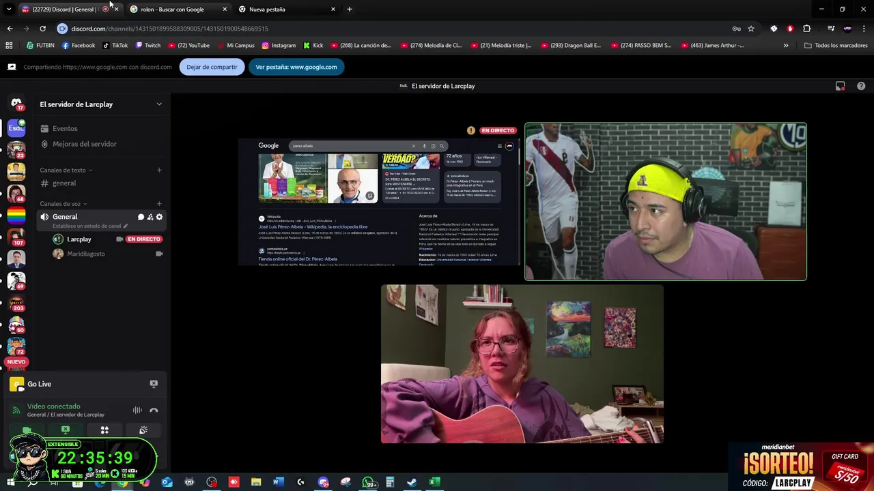Image resolution: width=874 pixels, height=491 pixels.
Task: Close the Nueva pestaña tab
Action: tap(333, 10)
